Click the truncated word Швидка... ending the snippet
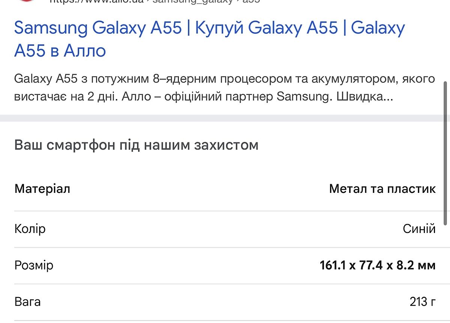The width and height of the screenshot is (450, 323). pyautogui.click(x=364, y=97)
